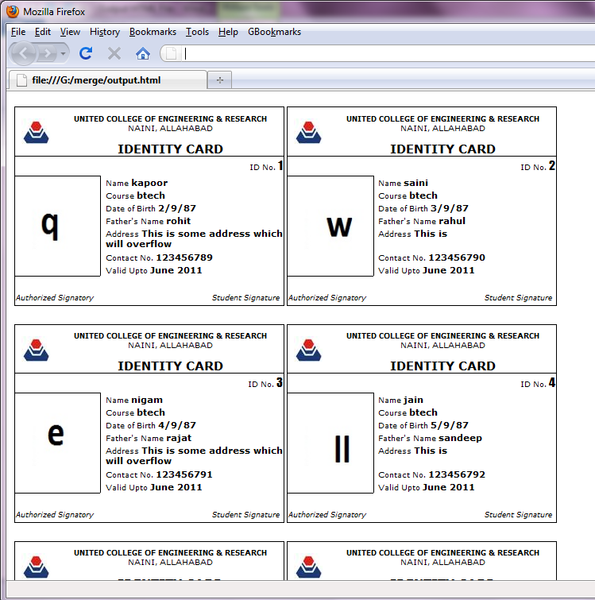
Task: Click logo on bottom-left partially visible card
Action: click(36, 567)
